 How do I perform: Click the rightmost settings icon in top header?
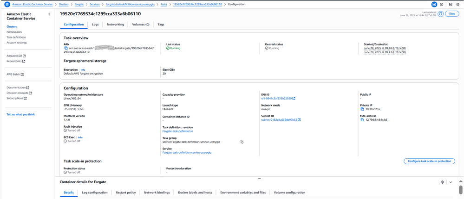coord(458,5)
